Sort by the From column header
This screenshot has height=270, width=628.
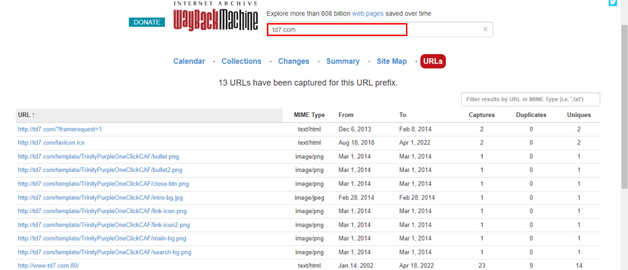(x=346, y=115)
